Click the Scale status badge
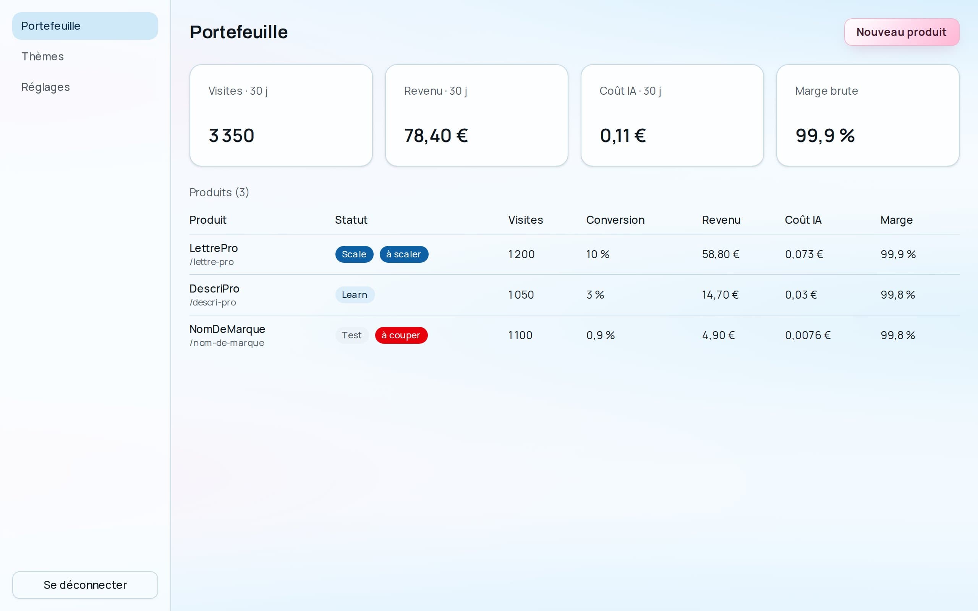Image resolution: width=978 pixels, height=611 pixels. [x=354, y=254]
